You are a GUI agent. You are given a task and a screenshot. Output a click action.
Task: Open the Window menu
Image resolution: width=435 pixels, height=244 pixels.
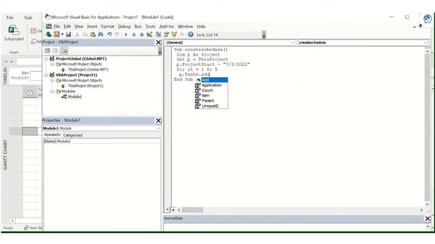tap(186, 26)
